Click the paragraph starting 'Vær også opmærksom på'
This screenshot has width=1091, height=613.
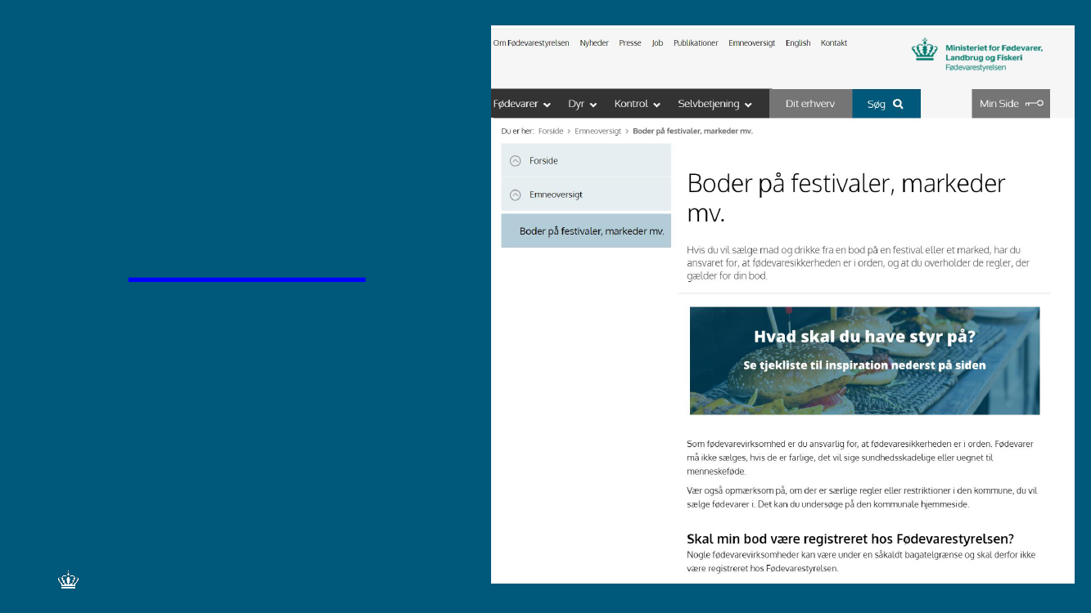pos(862,498)
